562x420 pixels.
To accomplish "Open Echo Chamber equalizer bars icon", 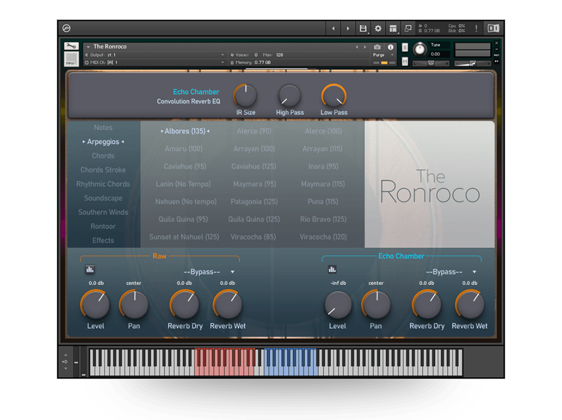I will click(x=332, y=269).
